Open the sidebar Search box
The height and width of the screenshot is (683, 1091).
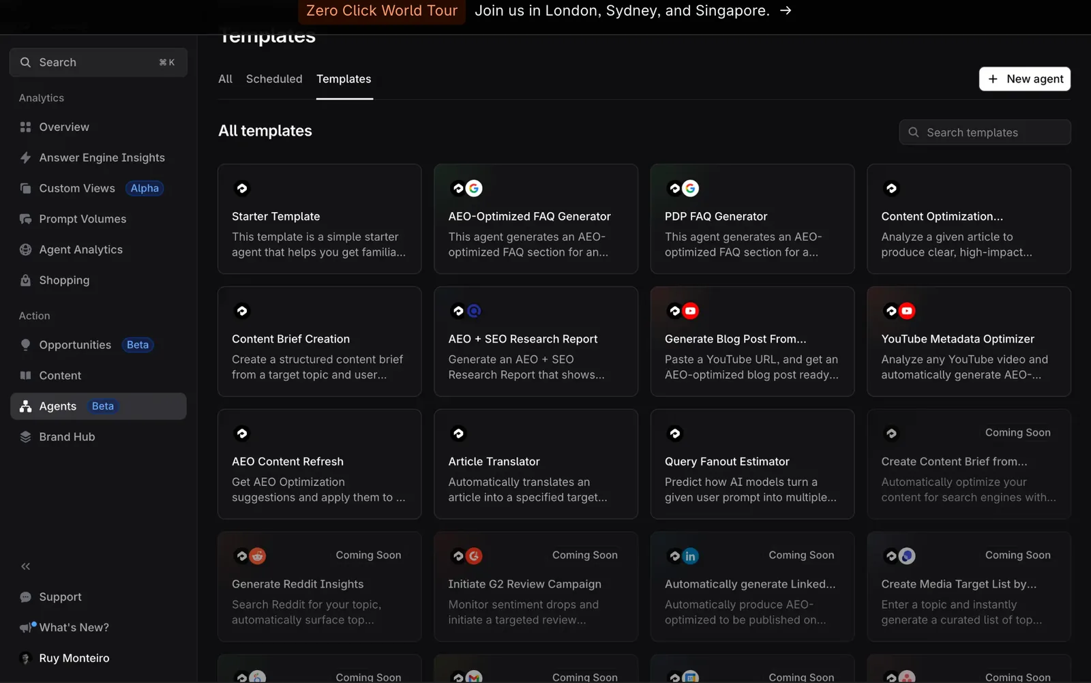(98, 62)
